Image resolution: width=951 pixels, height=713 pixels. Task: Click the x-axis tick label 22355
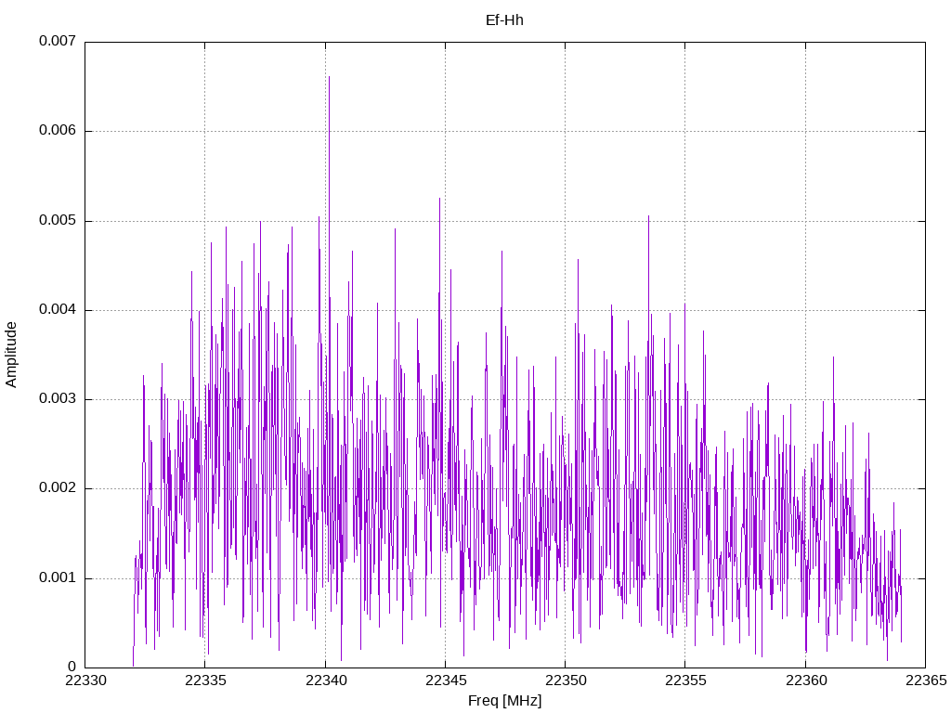click(685, 681)
